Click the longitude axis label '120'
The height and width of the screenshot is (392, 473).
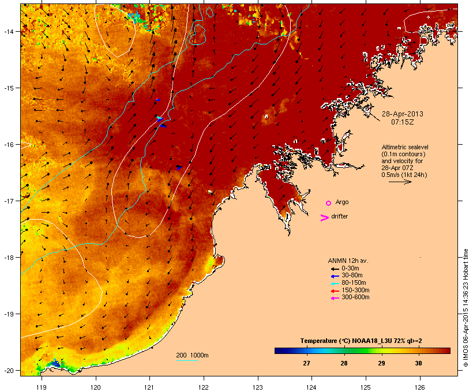coord(96,387)
